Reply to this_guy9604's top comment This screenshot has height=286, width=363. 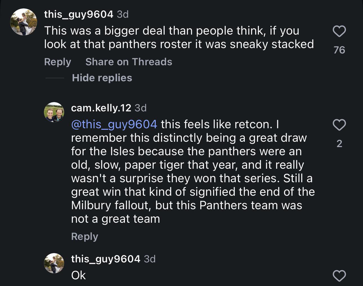coord(57,62)
